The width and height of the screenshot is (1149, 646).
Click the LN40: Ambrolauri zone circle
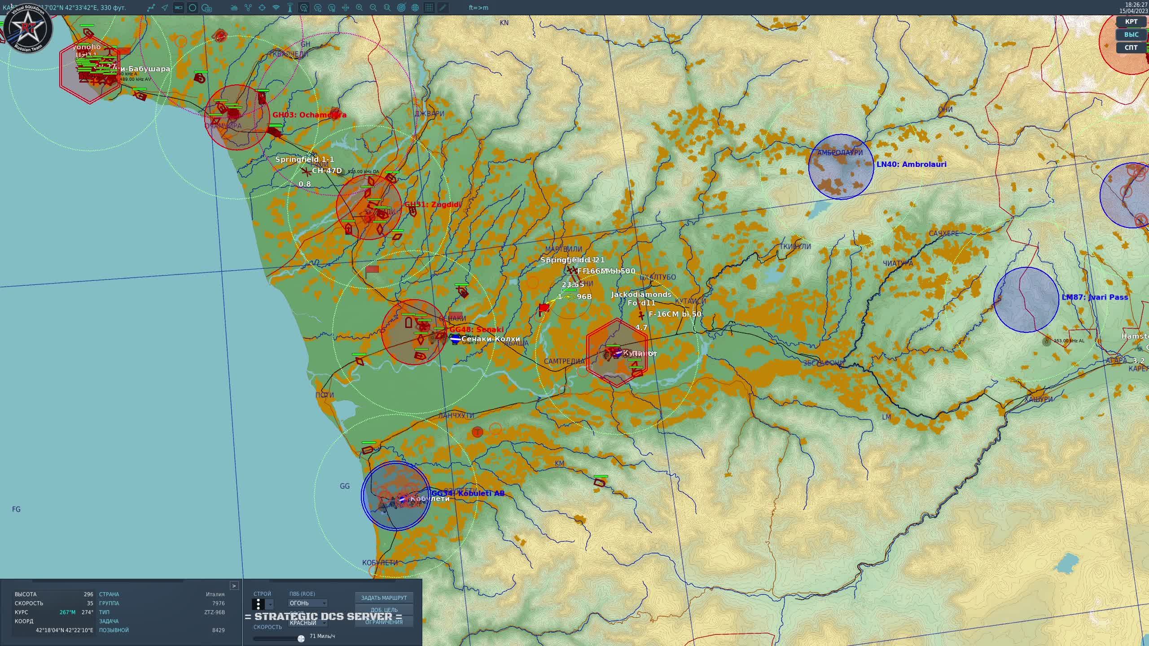click(x=841, y=167)
